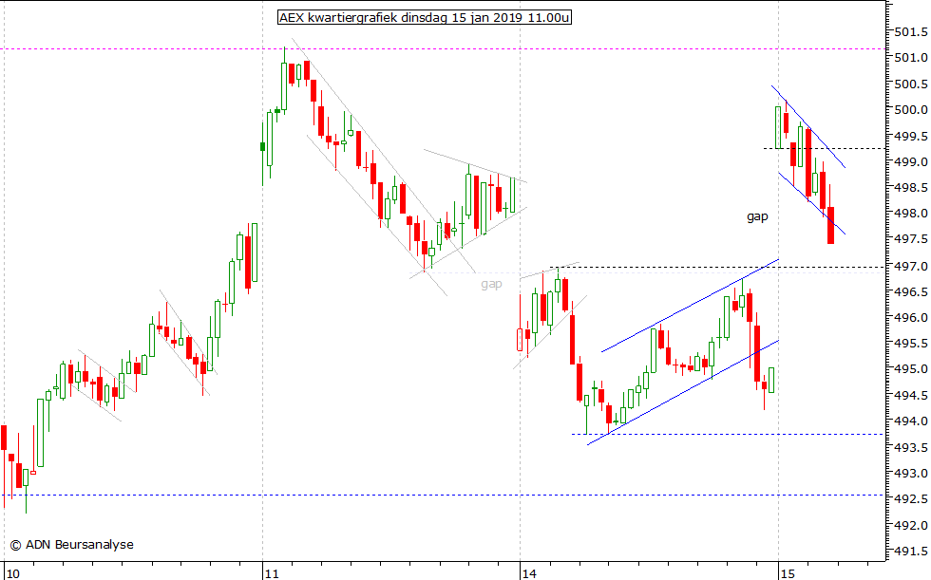Screen dimensions: 931x580
Task: Select the 494.0 price axis label
Action: coord(911,421)
